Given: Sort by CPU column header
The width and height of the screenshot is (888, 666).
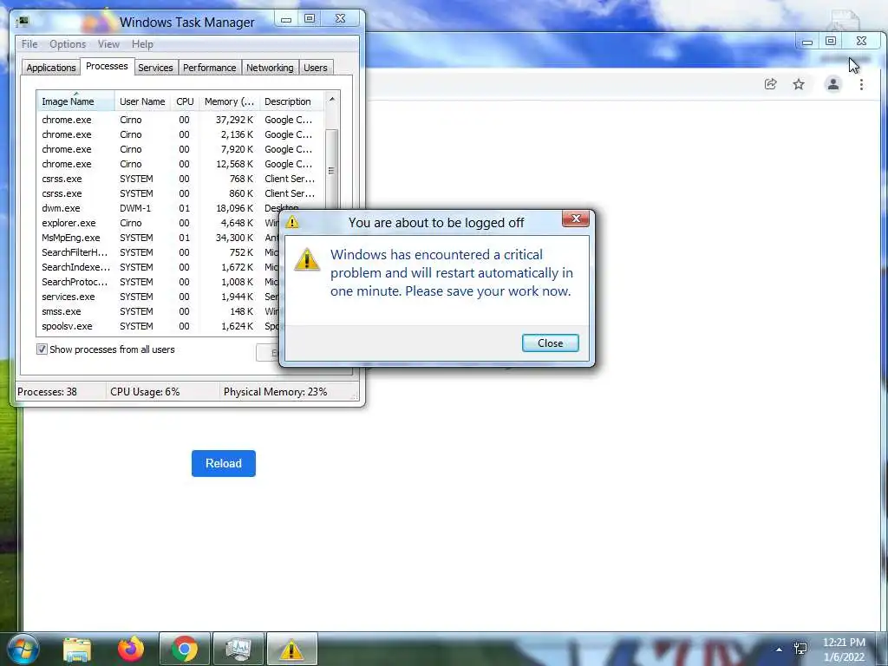Looking at the screenshot, I should (186, 101).
